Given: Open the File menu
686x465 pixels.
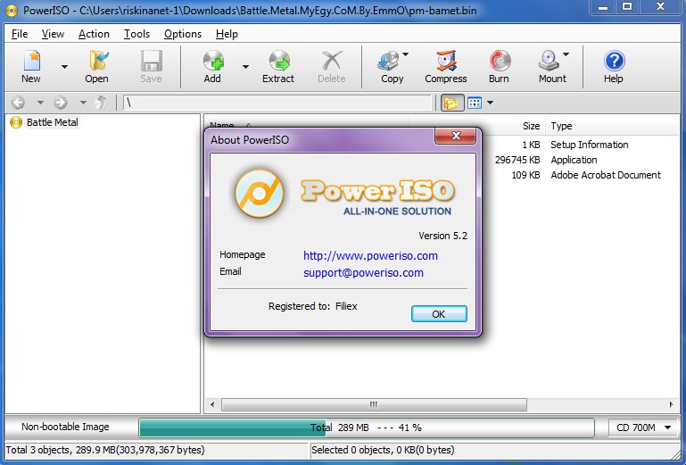Looking at the screenshot, I should click(x=20, y=34).
